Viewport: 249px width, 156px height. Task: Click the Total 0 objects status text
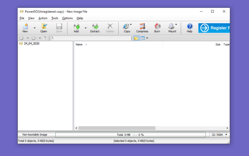coord(36,141)
